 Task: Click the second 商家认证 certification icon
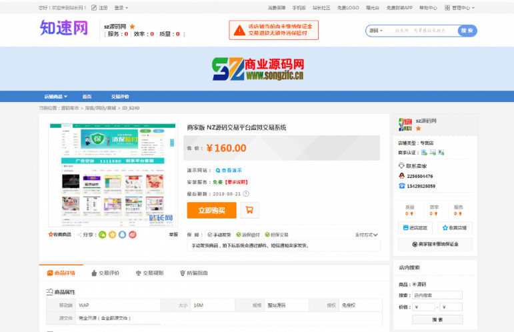433,153
